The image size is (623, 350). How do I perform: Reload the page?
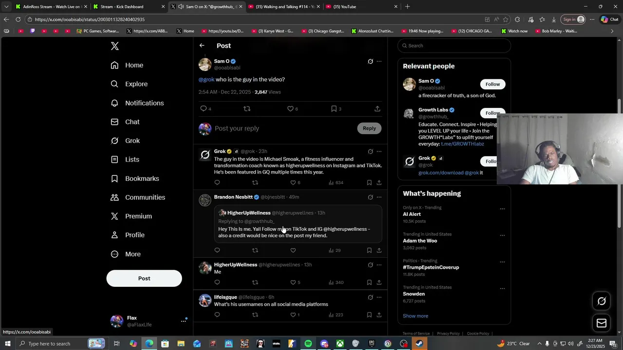coord(18,19)
